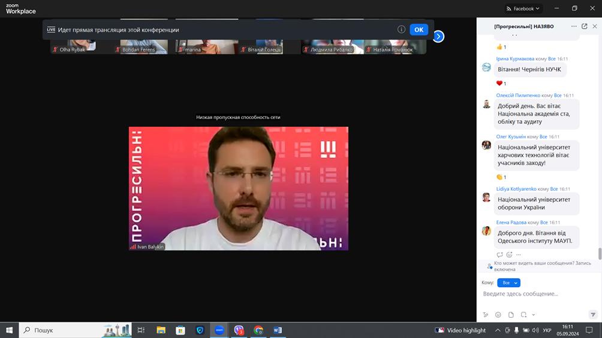This screenshot has height=338, width=602.
Task: Toggle clapping reaction under Олег Кузьмін's message
Action: pos(502,177)
